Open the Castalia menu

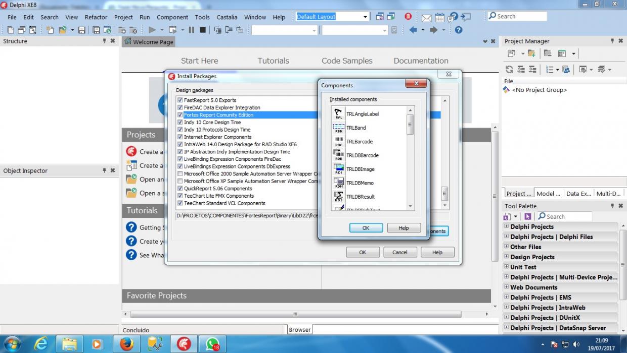227,17
